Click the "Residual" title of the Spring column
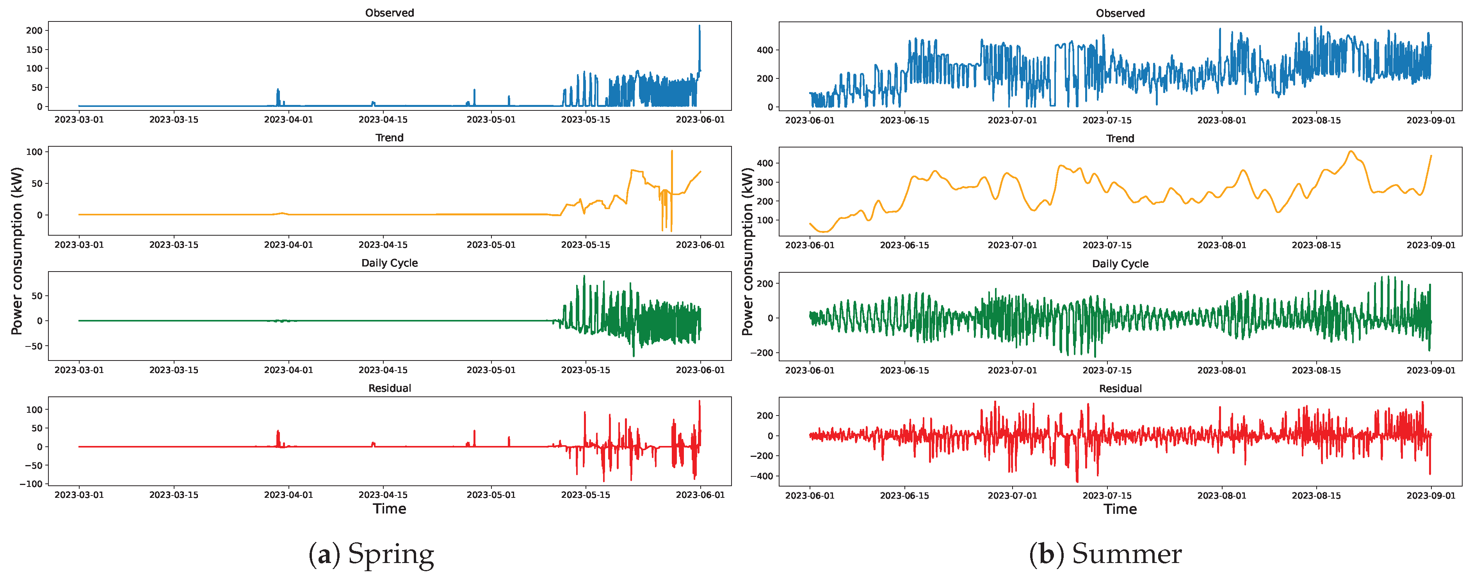This screenshot has height=579, width=1472. [389, 388]
